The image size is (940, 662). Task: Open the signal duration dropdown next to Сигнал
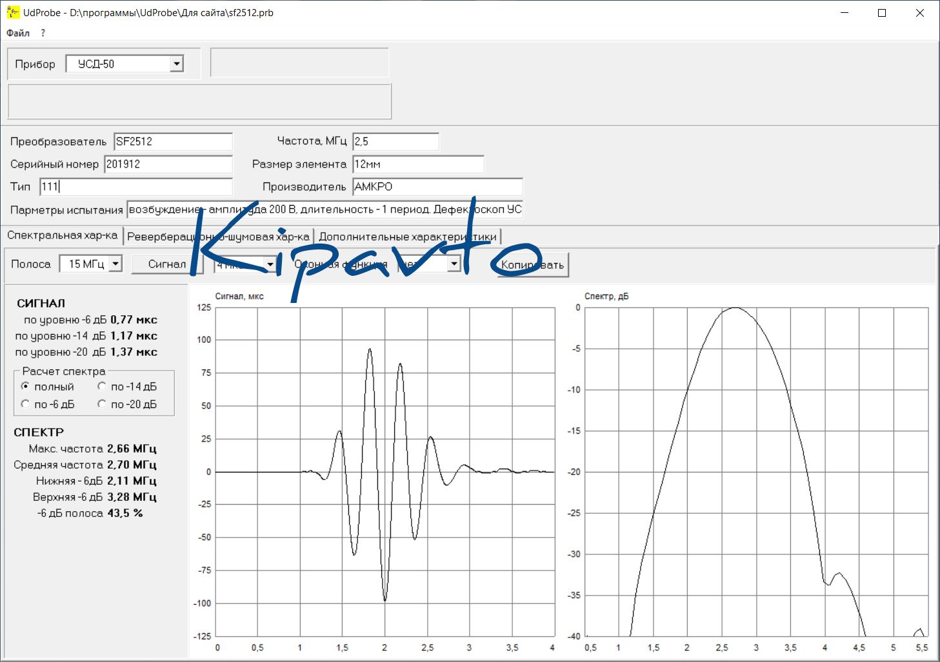pos(270,264)
